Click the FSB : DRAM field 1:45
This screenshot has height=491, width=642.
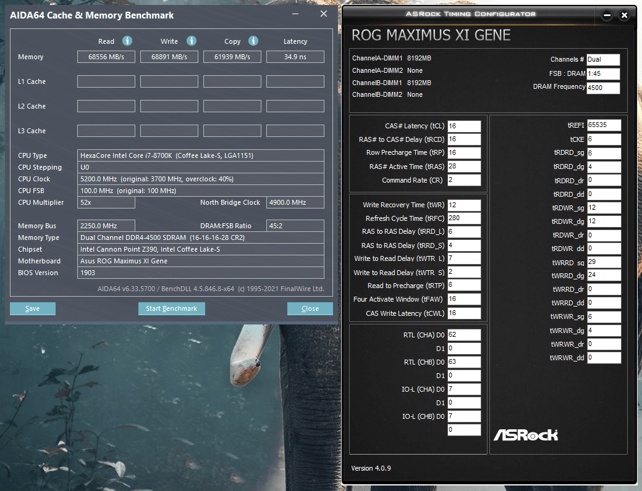[603, 73]
